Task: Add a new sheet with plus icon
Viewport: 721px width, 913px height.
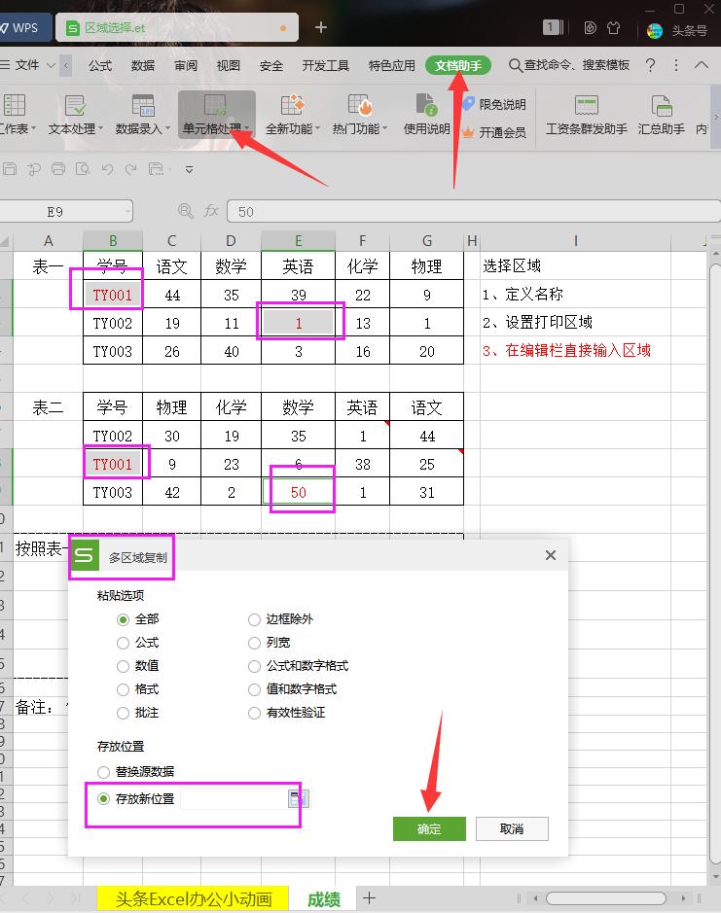Action: pos(369,897)
